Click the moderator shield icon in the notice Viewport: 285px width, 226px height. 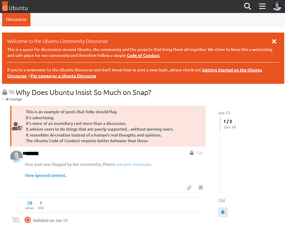17,126
